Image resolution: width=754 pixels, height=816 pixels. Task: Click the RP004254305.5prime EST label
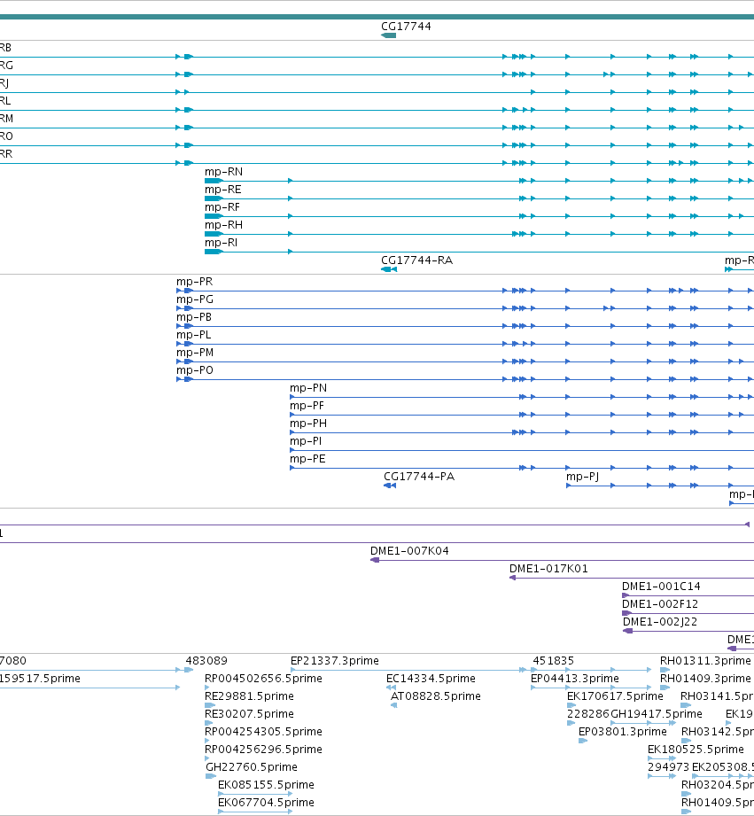(x=263, y=731)
